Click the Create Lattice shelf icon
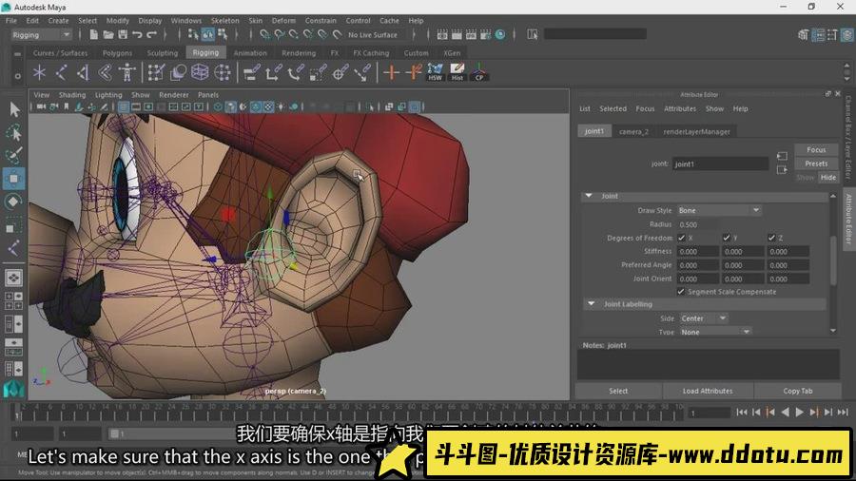This screenshot has width=856, height=481. 200,72
